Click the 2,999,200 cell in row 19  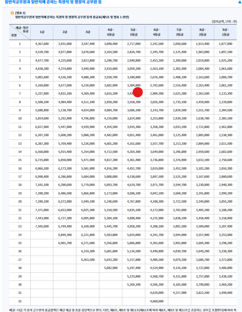tap(225, 193)
